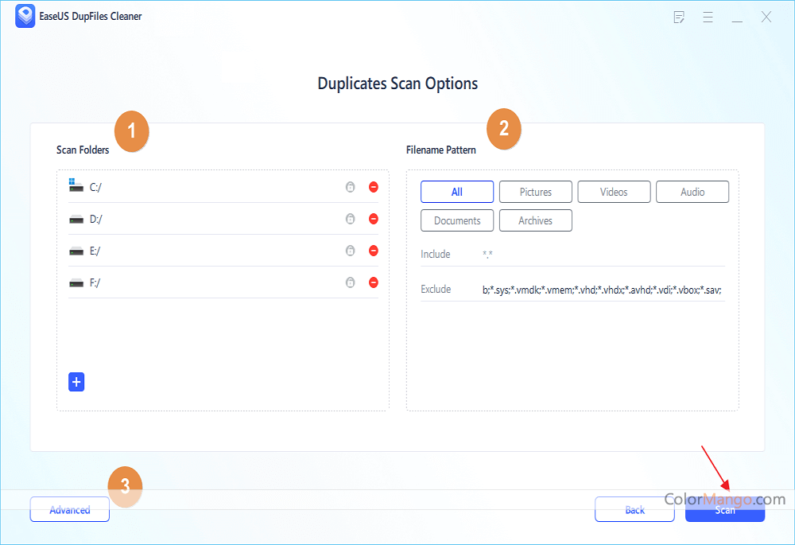
Task: Click the Scan Folders heading
Action: tap(83, 150)
